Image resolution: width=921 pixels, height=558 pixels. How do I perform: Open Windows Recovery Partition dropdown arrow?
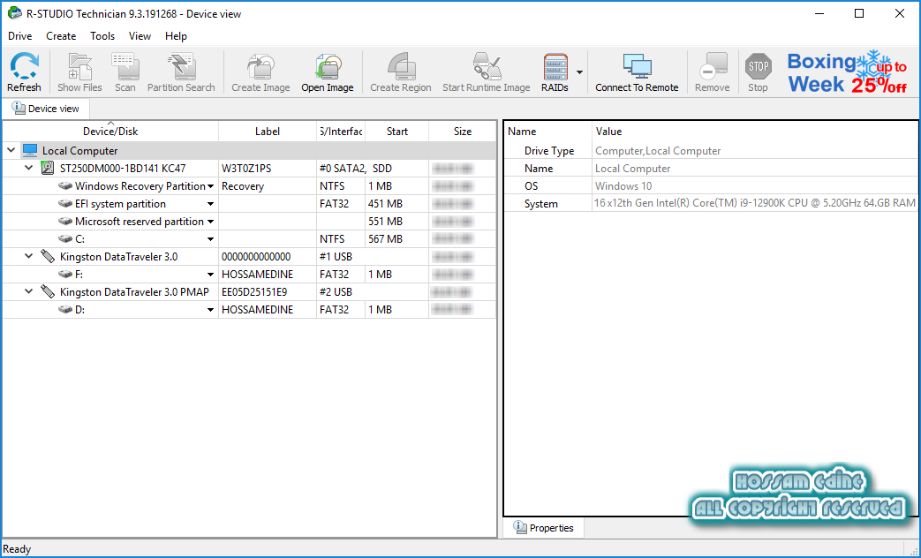click(211, 186)
